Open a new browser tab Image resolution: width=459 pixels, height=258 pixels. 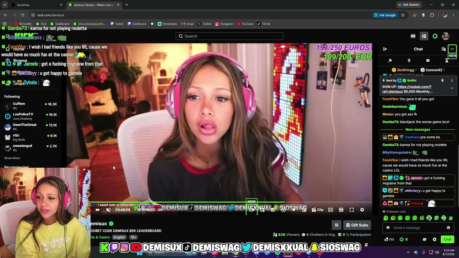127,5
